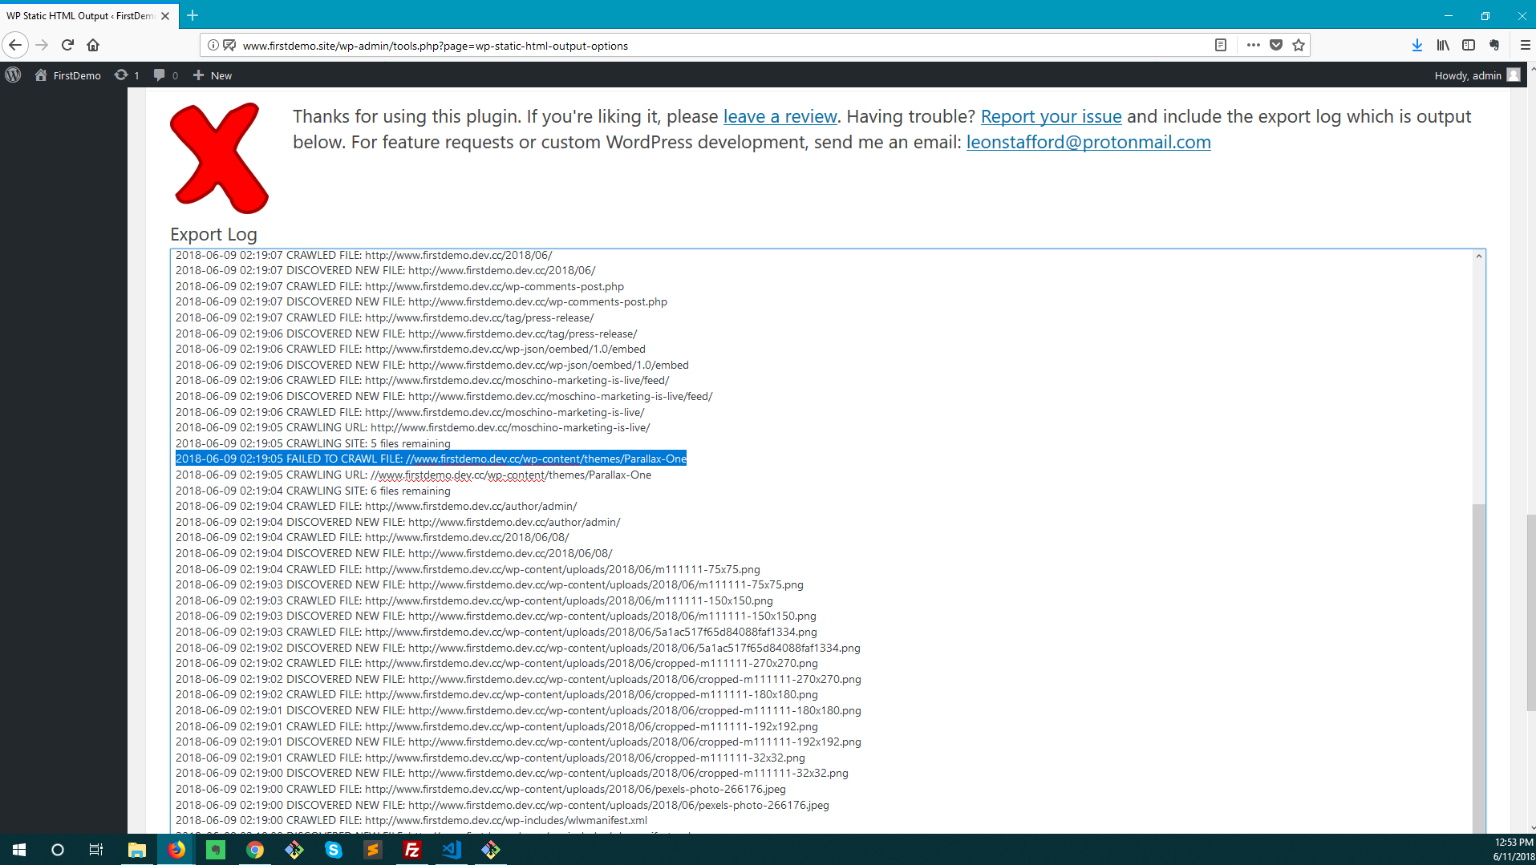Click the WordPress logo in admin bar
Viewport: 1536px width, 865px height.
(x=13, y=75)
